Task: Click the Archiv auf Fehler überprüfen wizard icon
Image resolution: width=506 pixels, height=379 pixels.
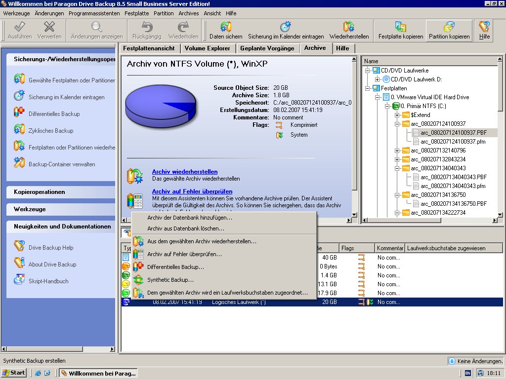Action: coord(135,200)
